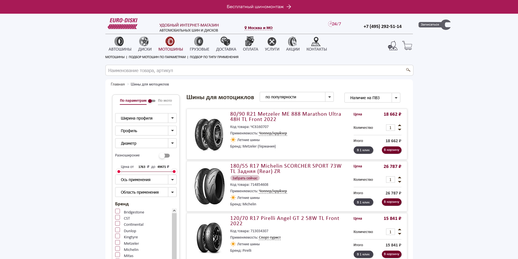Change the Москва и МО region
The height and width of the screenshot is (259, 518).
click(x=259, y=28)
